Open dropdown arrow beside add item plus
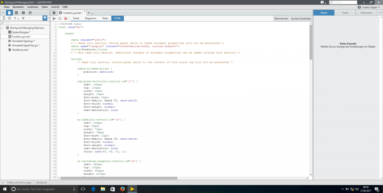Screen dimensions: 383x193 19,19
